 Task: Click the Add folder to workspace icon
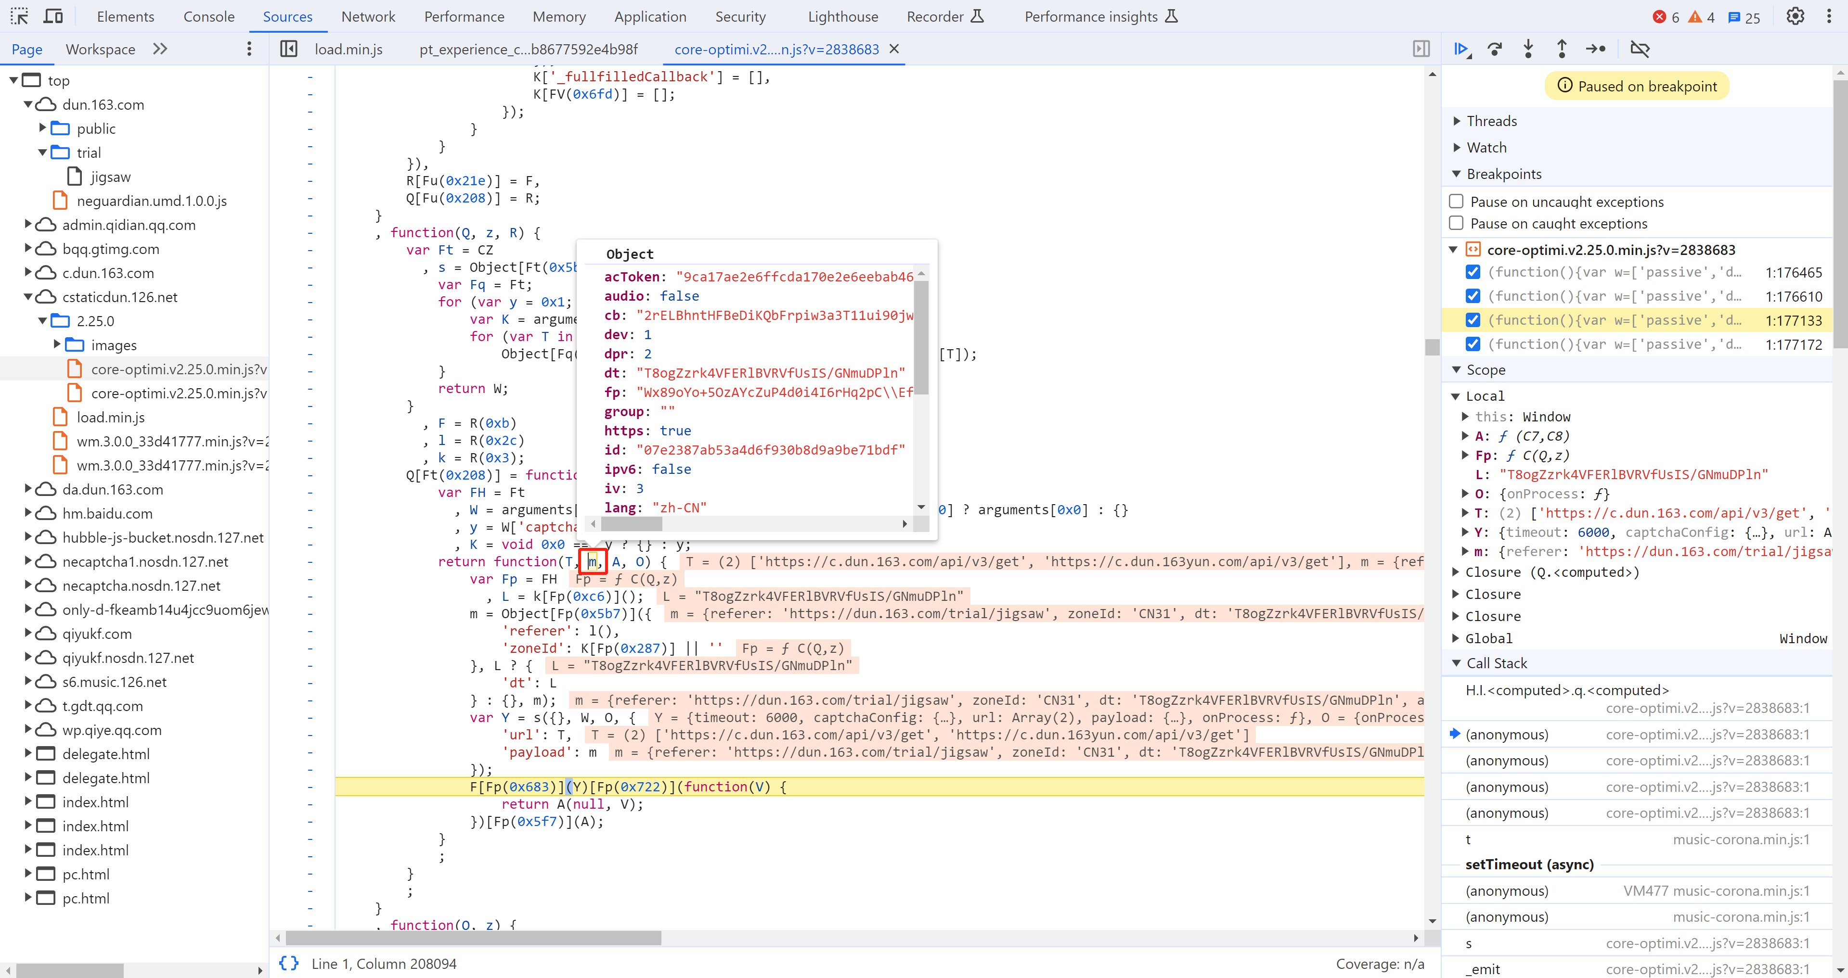(x=249, y=49)
